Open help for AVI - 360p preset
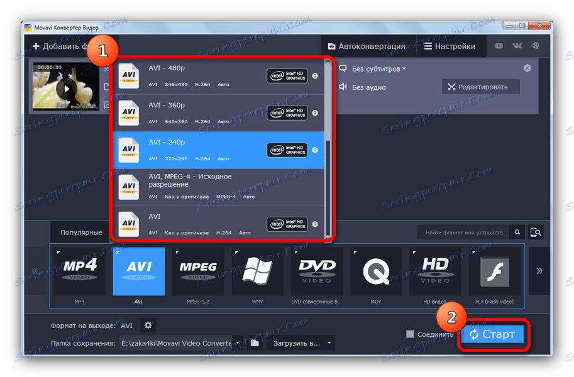Viewport: 574px width, 377px height. [315, 113]
